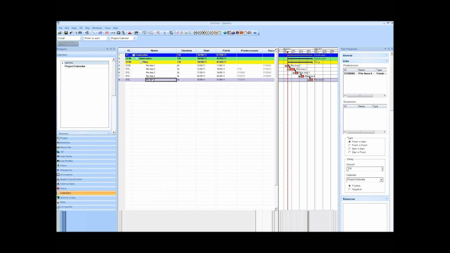Click the Duration column header
Viewport: 450px width, 253px height.
[186, 51]
